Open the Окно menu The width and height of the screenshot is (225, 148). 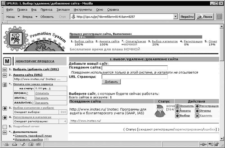(x=100, y=10)
